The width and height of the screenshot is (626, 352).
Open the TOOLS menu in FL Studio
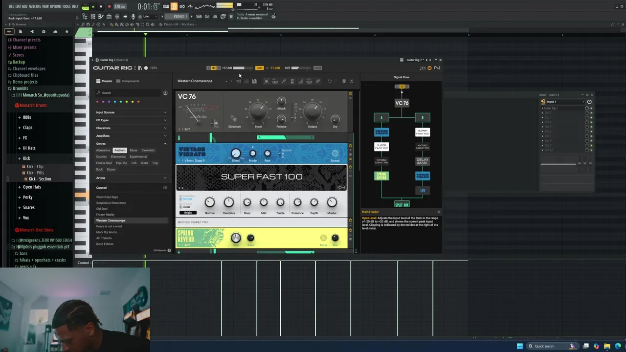(x=67, y=6)
